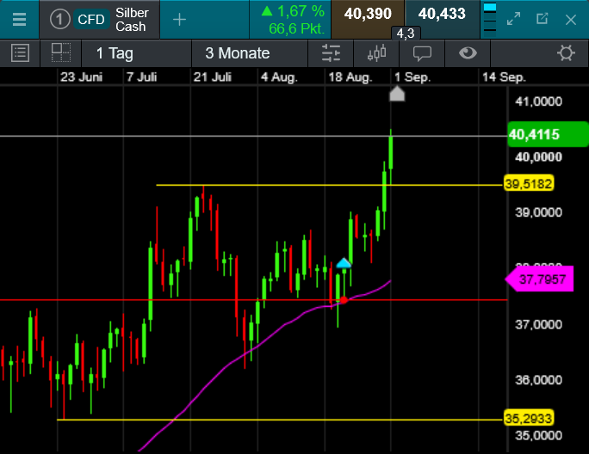Image resolution: width=589 pixels, height=454 pixels.
Task: Open the comments speech bubble icon
Action: (x=422, y=53)
